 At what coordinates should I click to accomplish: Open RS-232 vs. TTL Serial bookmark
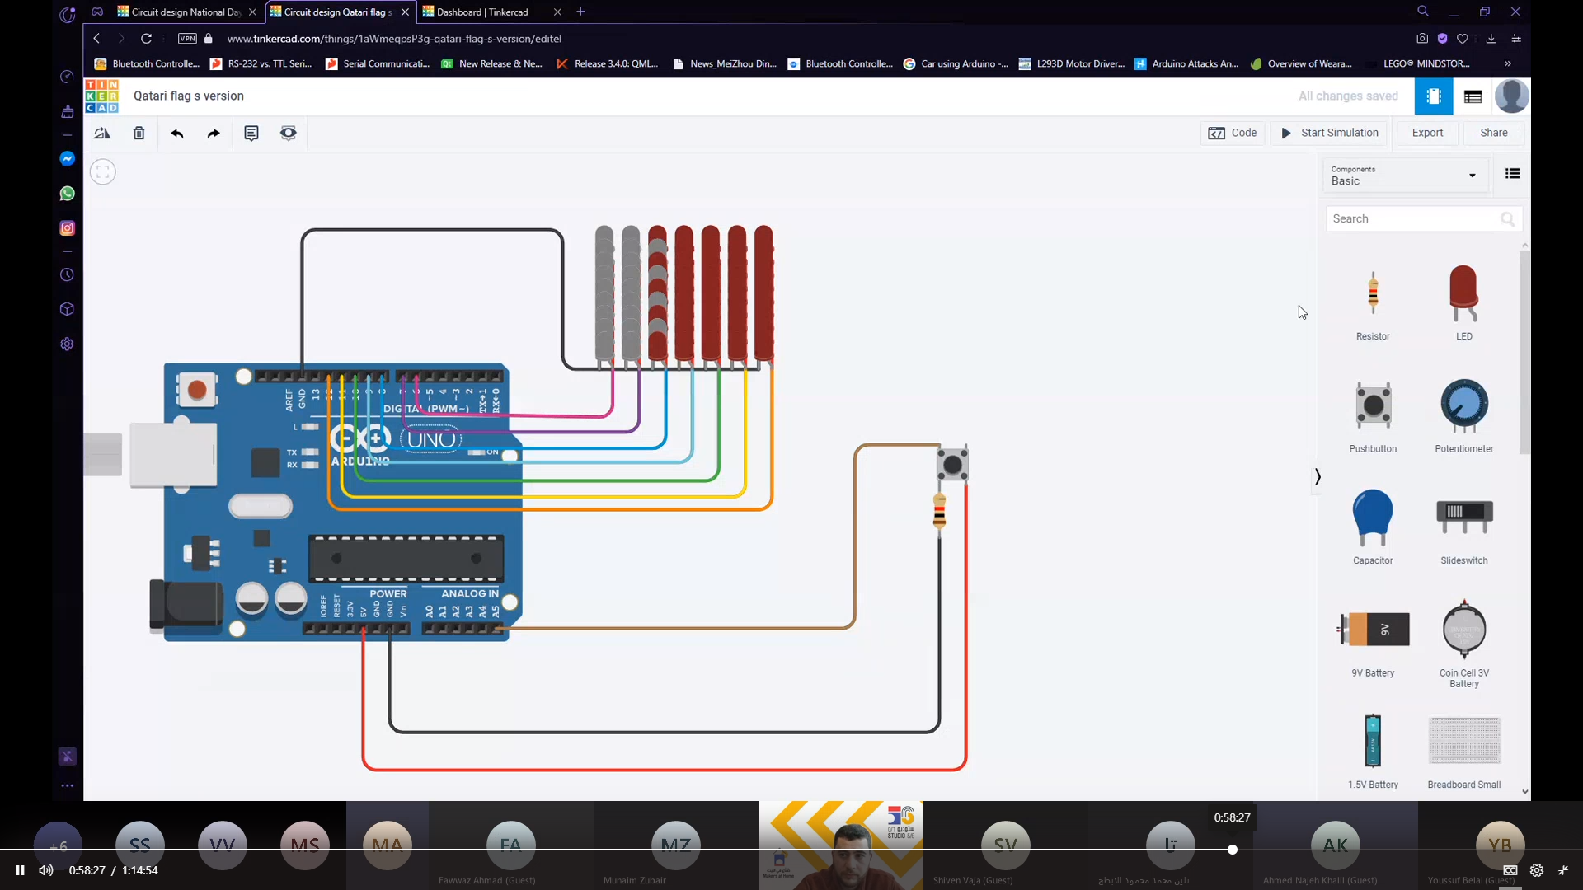(262, 64)
